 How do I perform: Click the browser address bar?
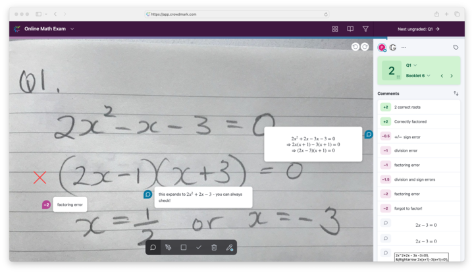(x=237, y=15)
